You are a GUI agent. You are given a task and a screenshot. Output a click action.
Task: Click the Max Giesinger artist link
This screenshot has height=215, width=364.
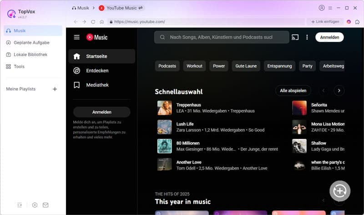point(190,149)
